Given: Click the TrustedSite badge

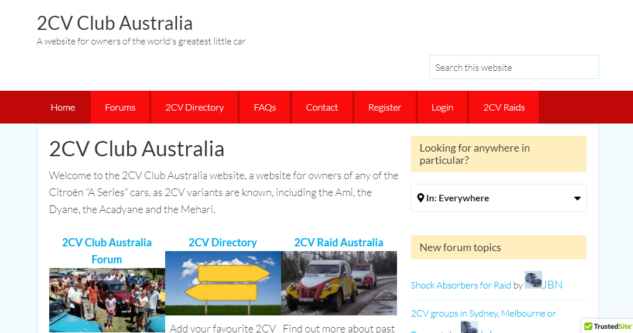Looking at the screenshot, I should [x=608, y=326].
